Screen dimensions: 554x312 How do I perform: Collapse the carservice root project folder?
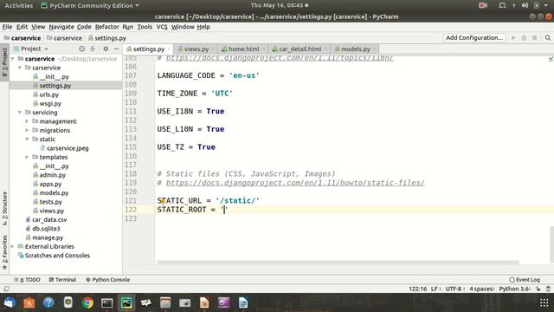pos(13,59)
